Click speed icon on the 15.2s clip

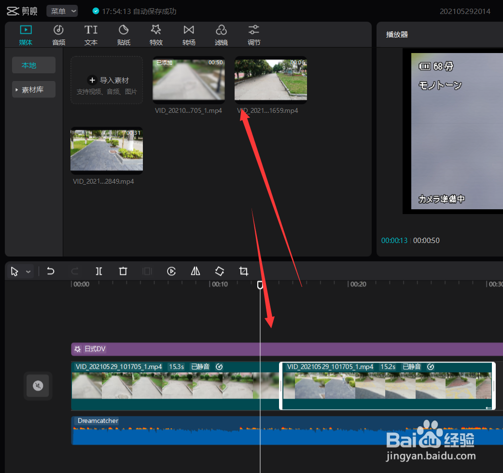click(431, 366)
